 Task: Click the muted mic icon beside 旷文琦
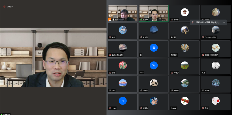(141, 37)
